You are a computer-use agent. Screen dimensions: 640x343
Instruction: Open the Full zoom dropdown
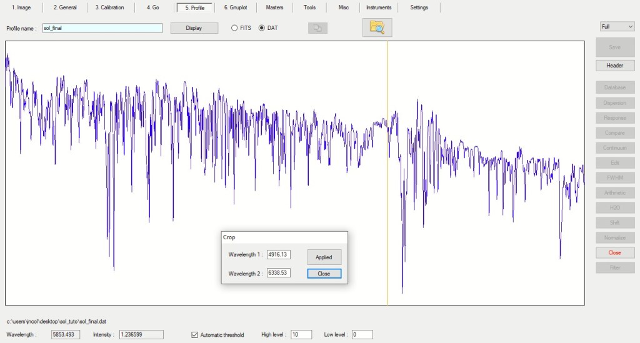click(x=617, y=27)
